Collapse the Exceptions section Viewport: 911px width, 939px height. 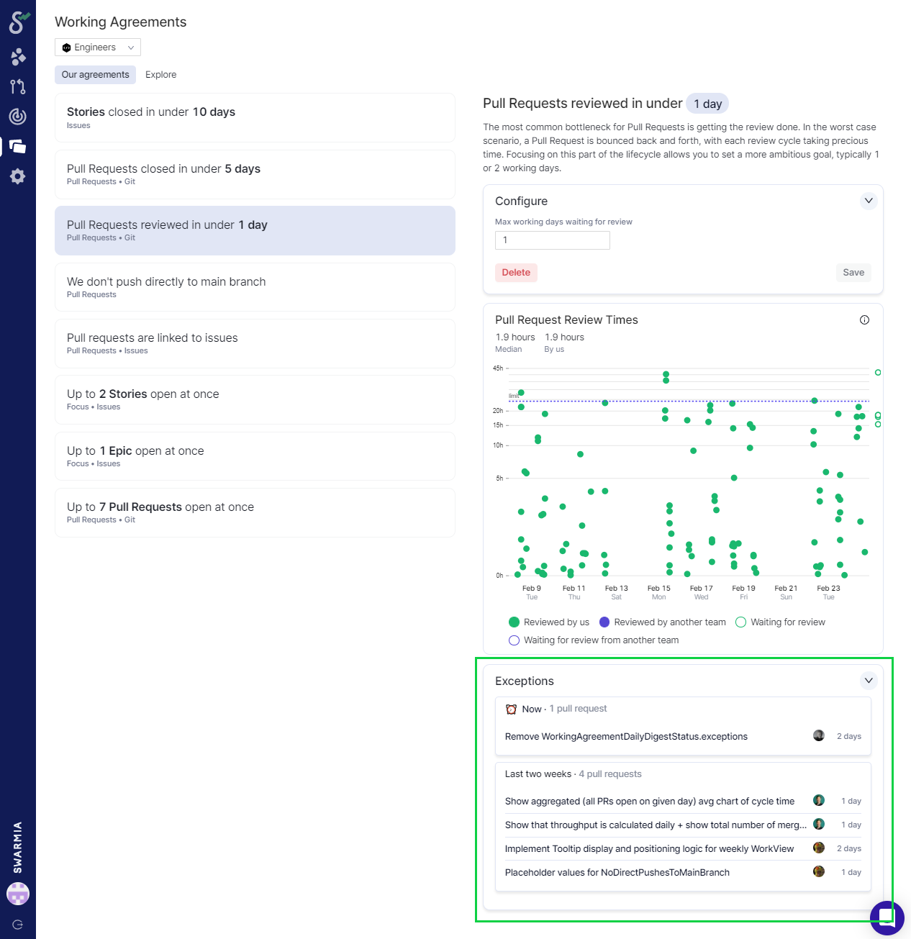869,681
